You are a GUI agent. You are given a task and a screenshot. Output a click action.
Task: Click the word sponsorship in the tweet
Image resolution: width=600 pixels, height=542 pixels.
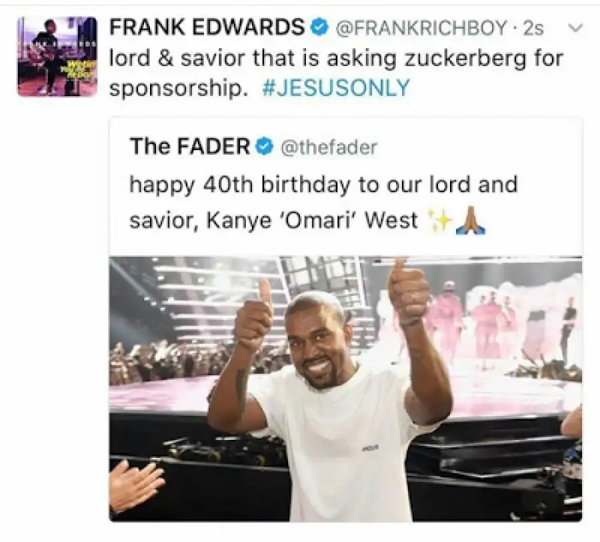(177, 89)
